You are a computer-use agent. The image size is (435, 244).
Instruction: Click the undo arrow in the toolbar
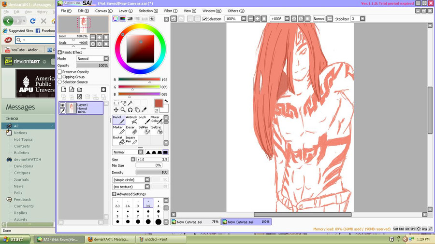tap(174, 18)
